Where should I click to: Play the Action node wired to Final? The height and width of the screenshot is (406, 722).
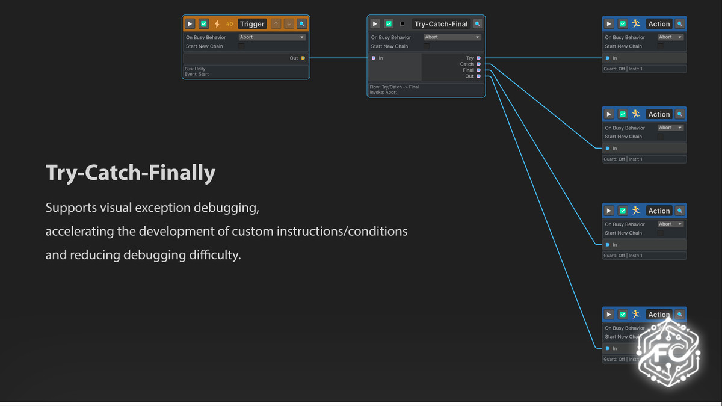click(x=609, y=211)
